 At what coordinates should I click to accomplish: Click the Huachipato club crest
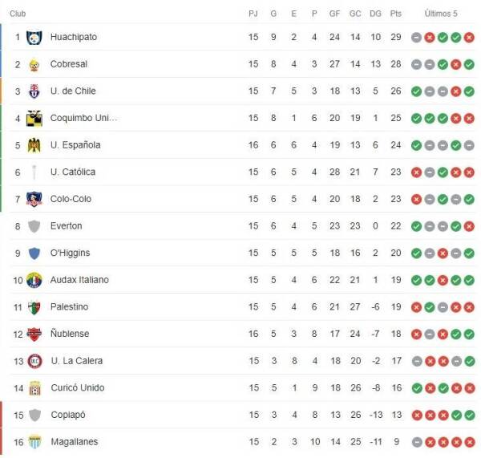(x=34, y=37)
